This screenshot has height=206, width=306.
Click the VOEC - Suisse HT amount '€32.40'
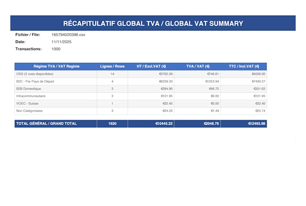click(x=168, y=104)
